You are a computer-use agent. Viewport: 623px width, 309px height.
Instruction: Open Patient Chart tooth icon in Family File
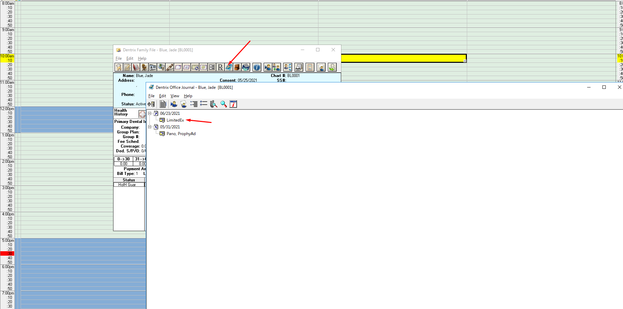pyautogui.click(x=119, y=67)
